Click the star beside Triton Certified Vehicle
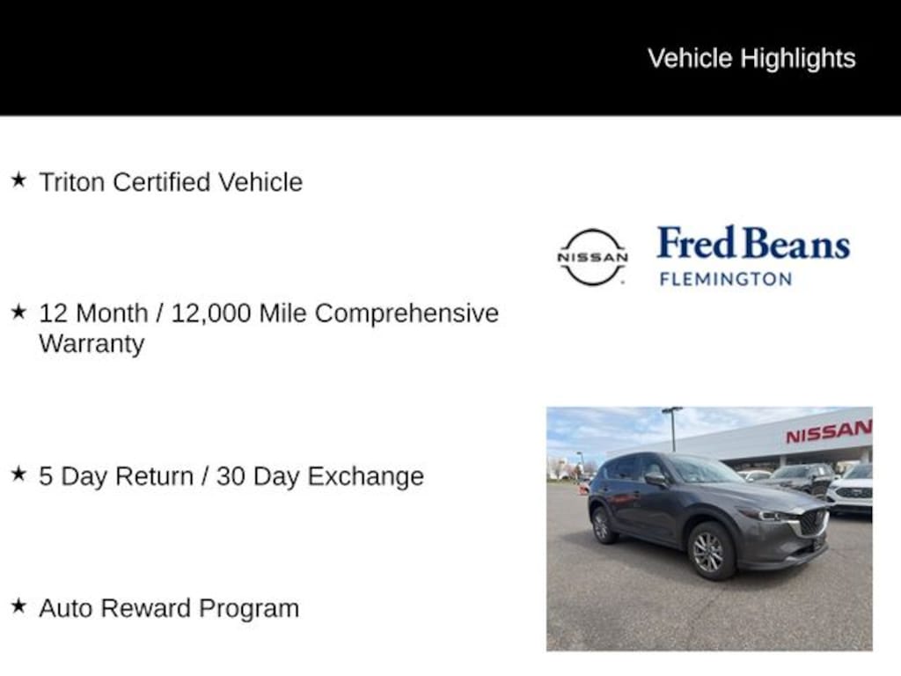 tap(18, 180)
